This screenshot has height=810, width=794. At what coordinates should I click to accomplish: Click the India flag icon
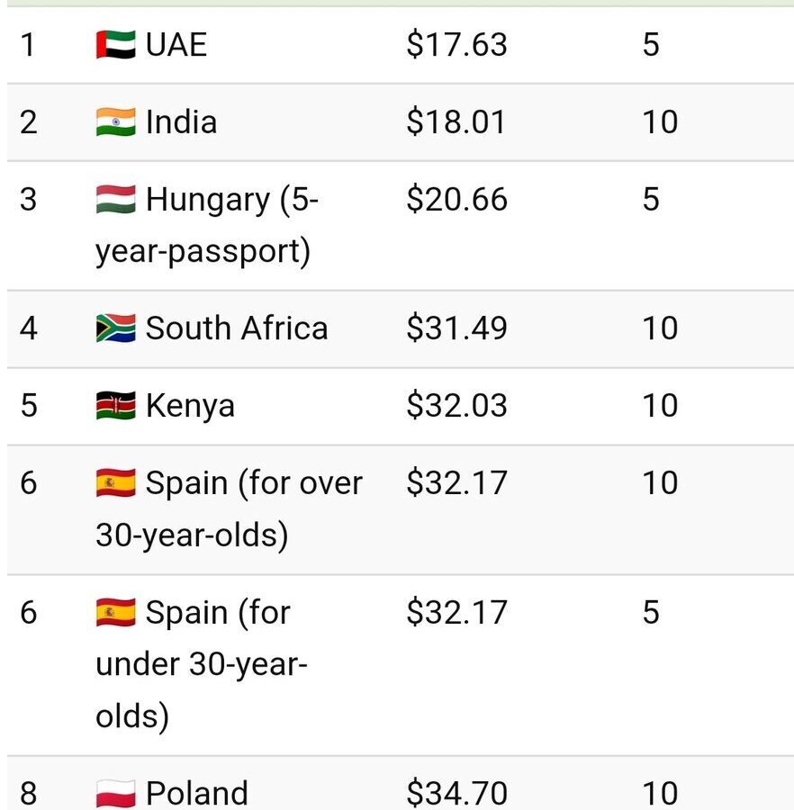(116, 121)
